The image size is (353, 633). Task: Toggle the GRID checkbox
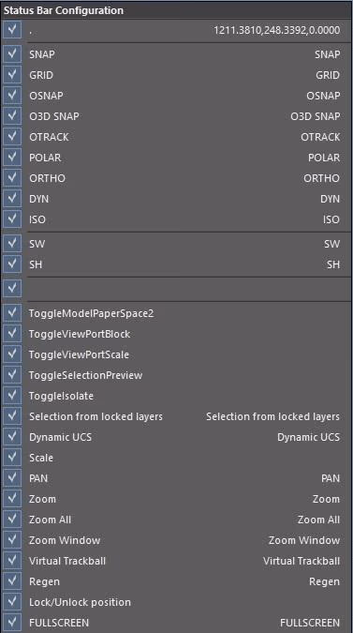click(x=11, y=74)
